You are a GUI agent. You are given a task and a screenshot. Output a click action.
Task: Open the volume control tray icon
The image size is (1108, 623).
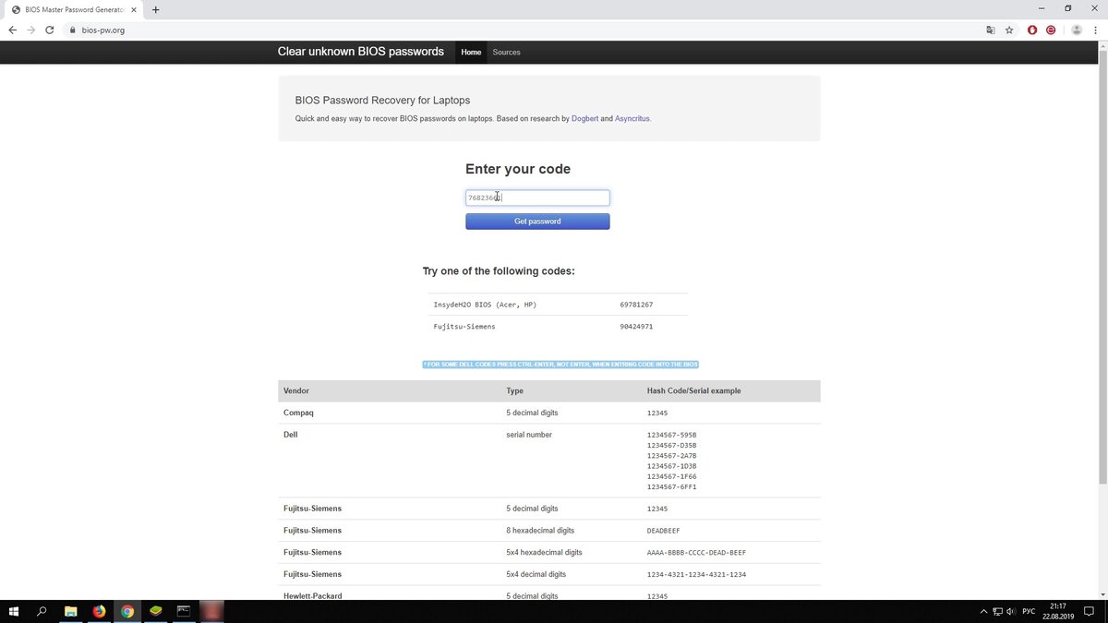click(x=1011, y=611)
